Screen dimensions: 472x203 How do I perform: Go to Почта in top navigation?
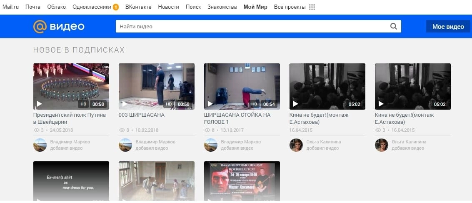[x=33, y=7]
